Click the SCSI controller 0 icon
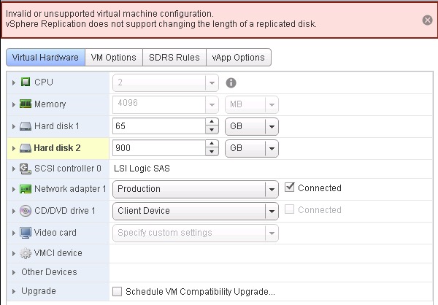Viewport: 438px width, 305px height. click(x=26, y=169)
